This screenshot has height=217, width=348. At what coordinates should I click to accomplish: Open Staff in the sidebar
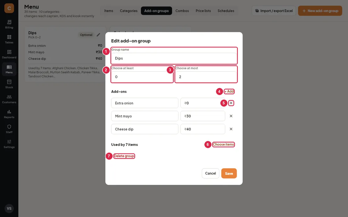pyautogui.click(x=9, y=129)
